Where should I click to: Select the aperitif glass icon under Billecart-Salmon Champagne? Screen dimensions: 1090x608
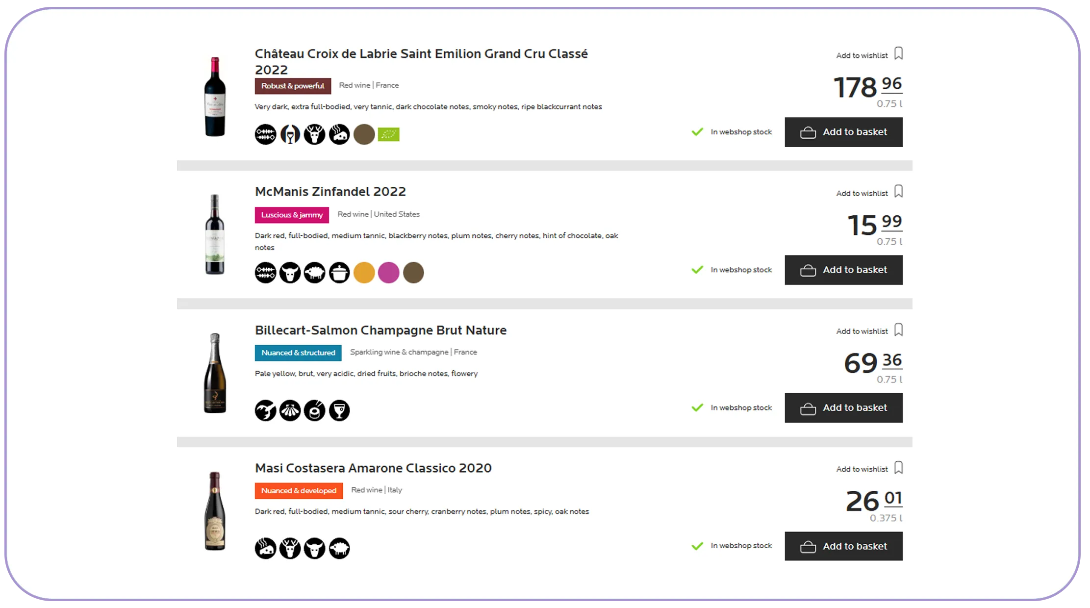click(x=339, y=410)
